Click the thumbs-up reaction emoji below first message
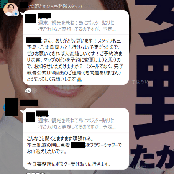This screenshot has width=174, height=174. (28, 90)
